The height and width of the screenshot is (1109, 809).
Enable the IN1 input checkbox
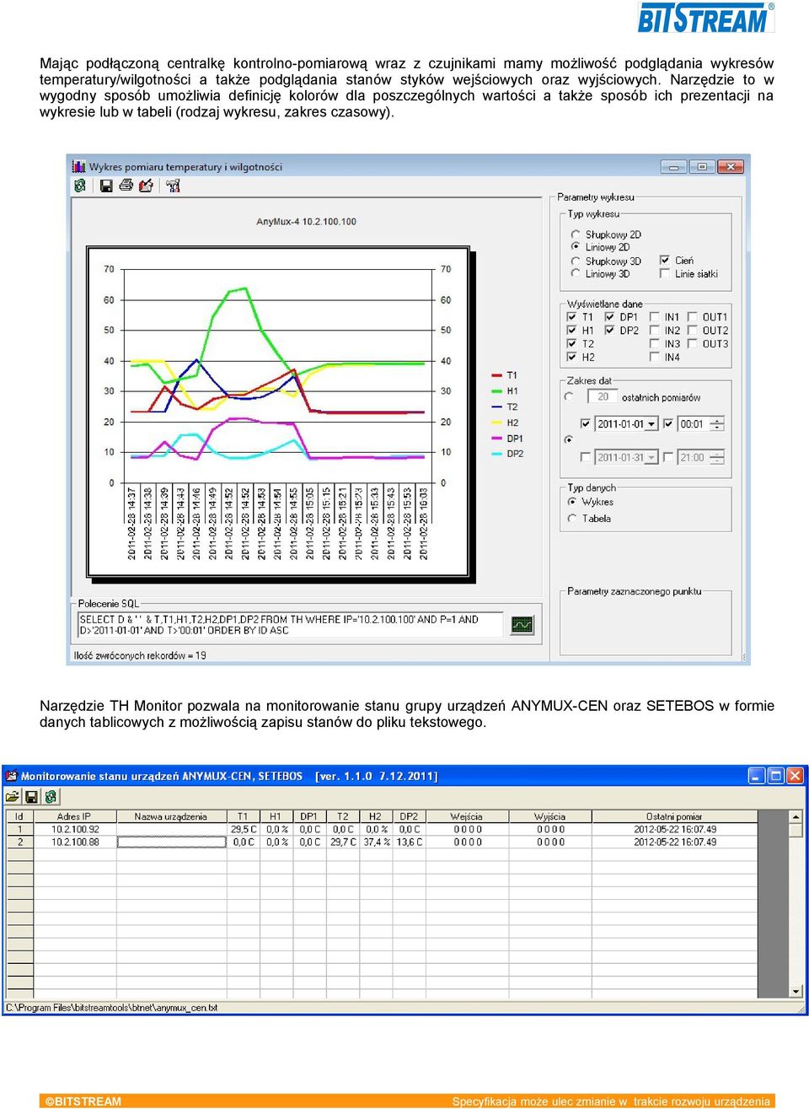pyautogui.click(x=655, y=317)
